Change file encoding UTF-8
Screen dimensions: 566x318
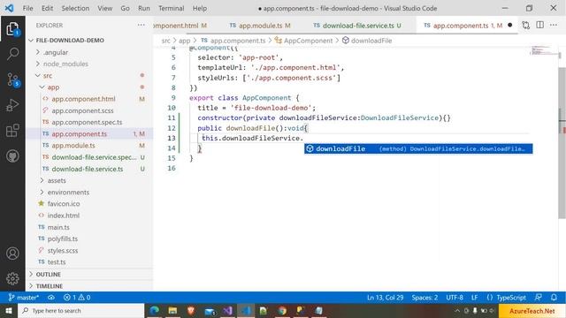coord(455,298)
